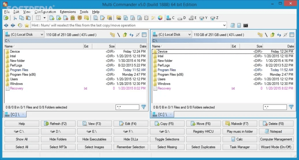Toggle Wizard Mode (On/Off)
The width and height of the screenshot is (299, 160).
point(276,147)
